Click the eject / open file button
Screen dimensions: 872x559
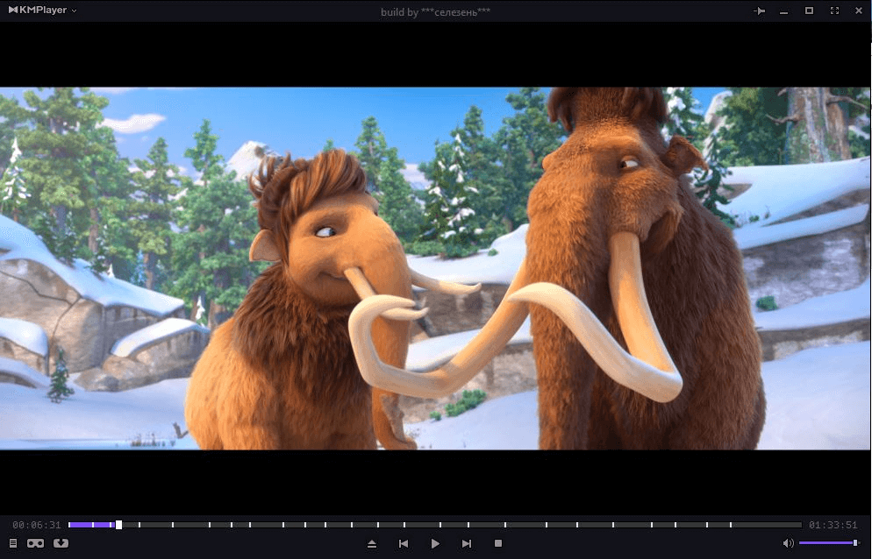tap(372, 543)
